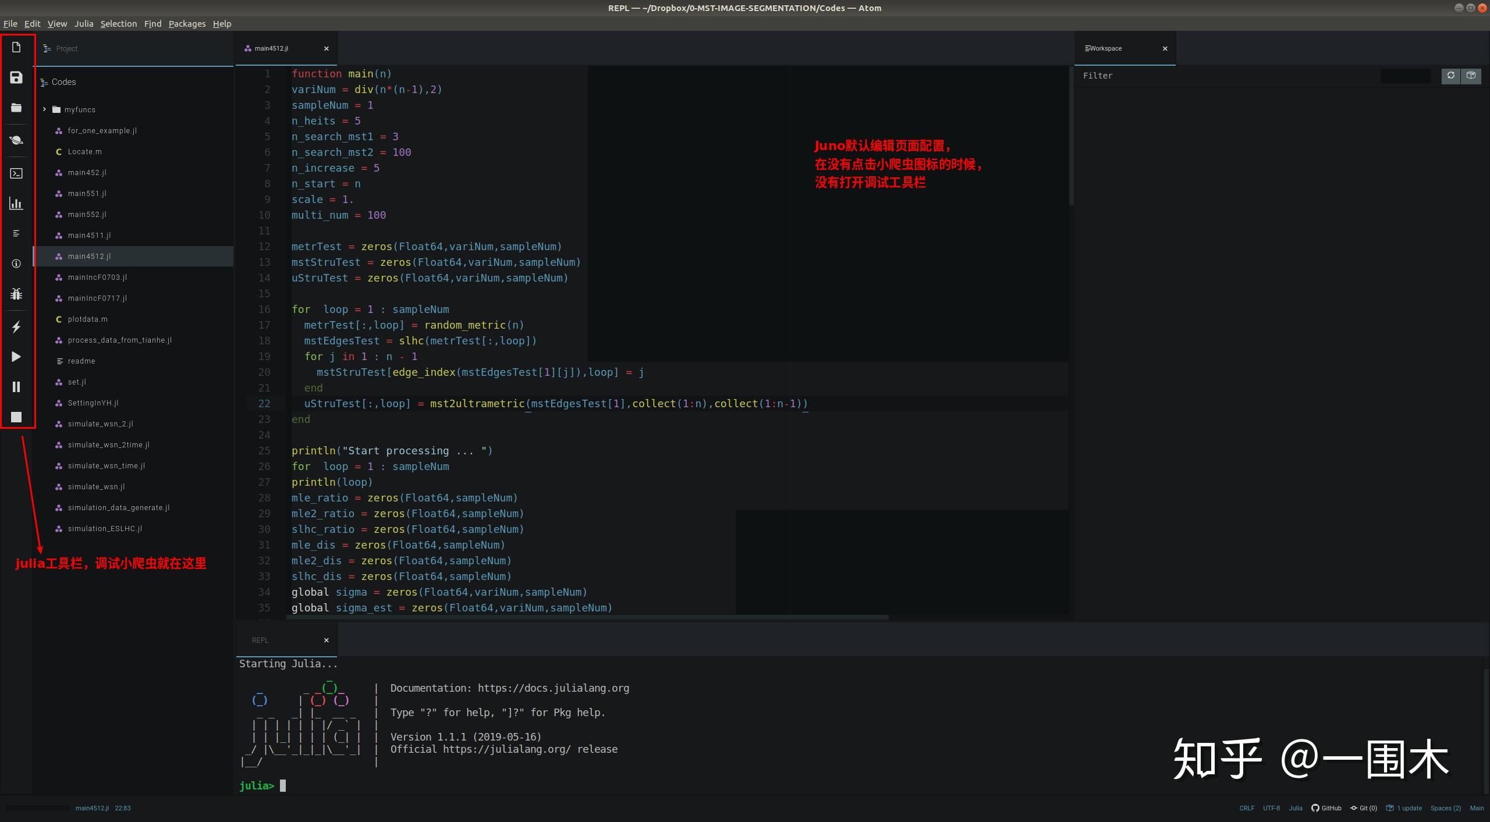
Task: Click the Save file icon in toolbar
Action: [x=16, y=77]
